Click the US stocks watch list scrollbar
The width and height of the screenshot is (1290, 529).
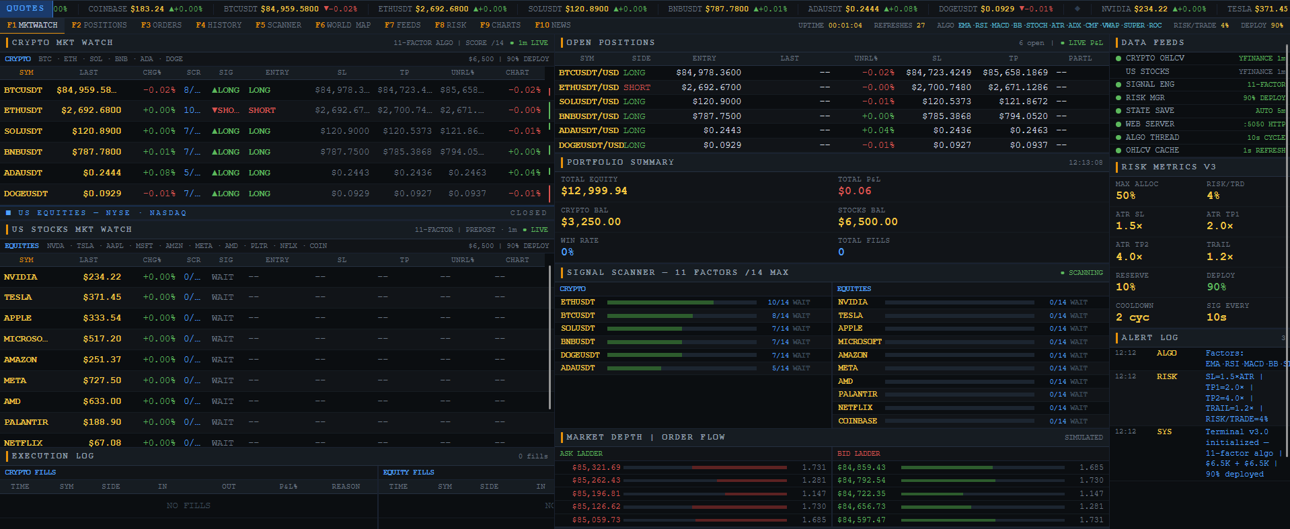point(550,337)
